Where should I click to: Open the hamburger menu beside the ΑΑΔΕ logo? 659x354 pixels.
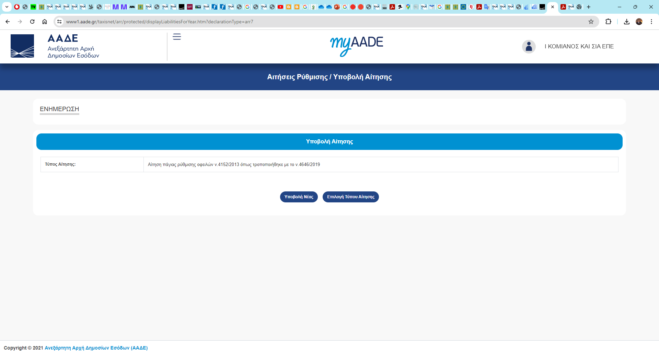pos(177,37)
